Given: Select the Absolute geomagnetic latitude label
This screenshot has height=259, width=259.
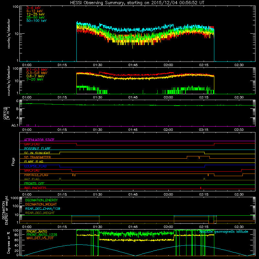Looking at the screenshot, I should tap(224, 232).
